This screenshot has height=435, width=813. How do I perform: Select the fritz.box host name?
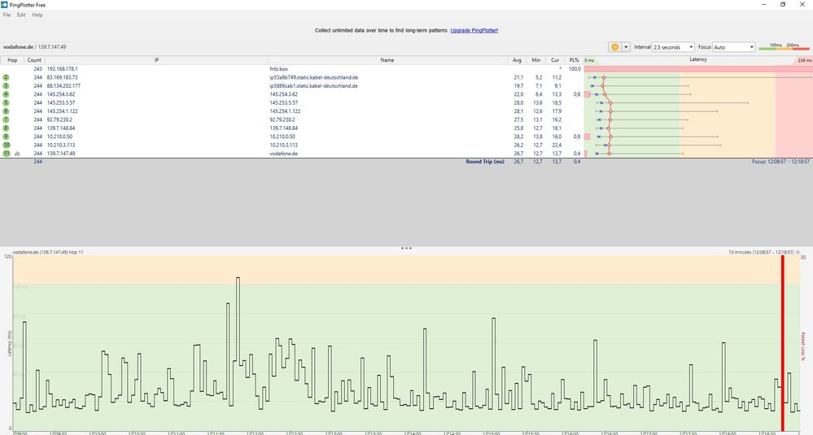[x=278, y=69]
